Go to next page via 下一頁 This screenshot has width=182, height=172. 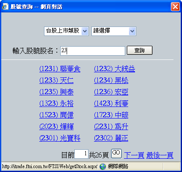click(134, 155)
